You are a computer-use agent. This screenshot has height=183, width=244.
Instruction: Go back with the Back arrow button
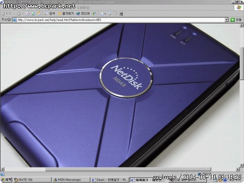click(x=6, y=14)
